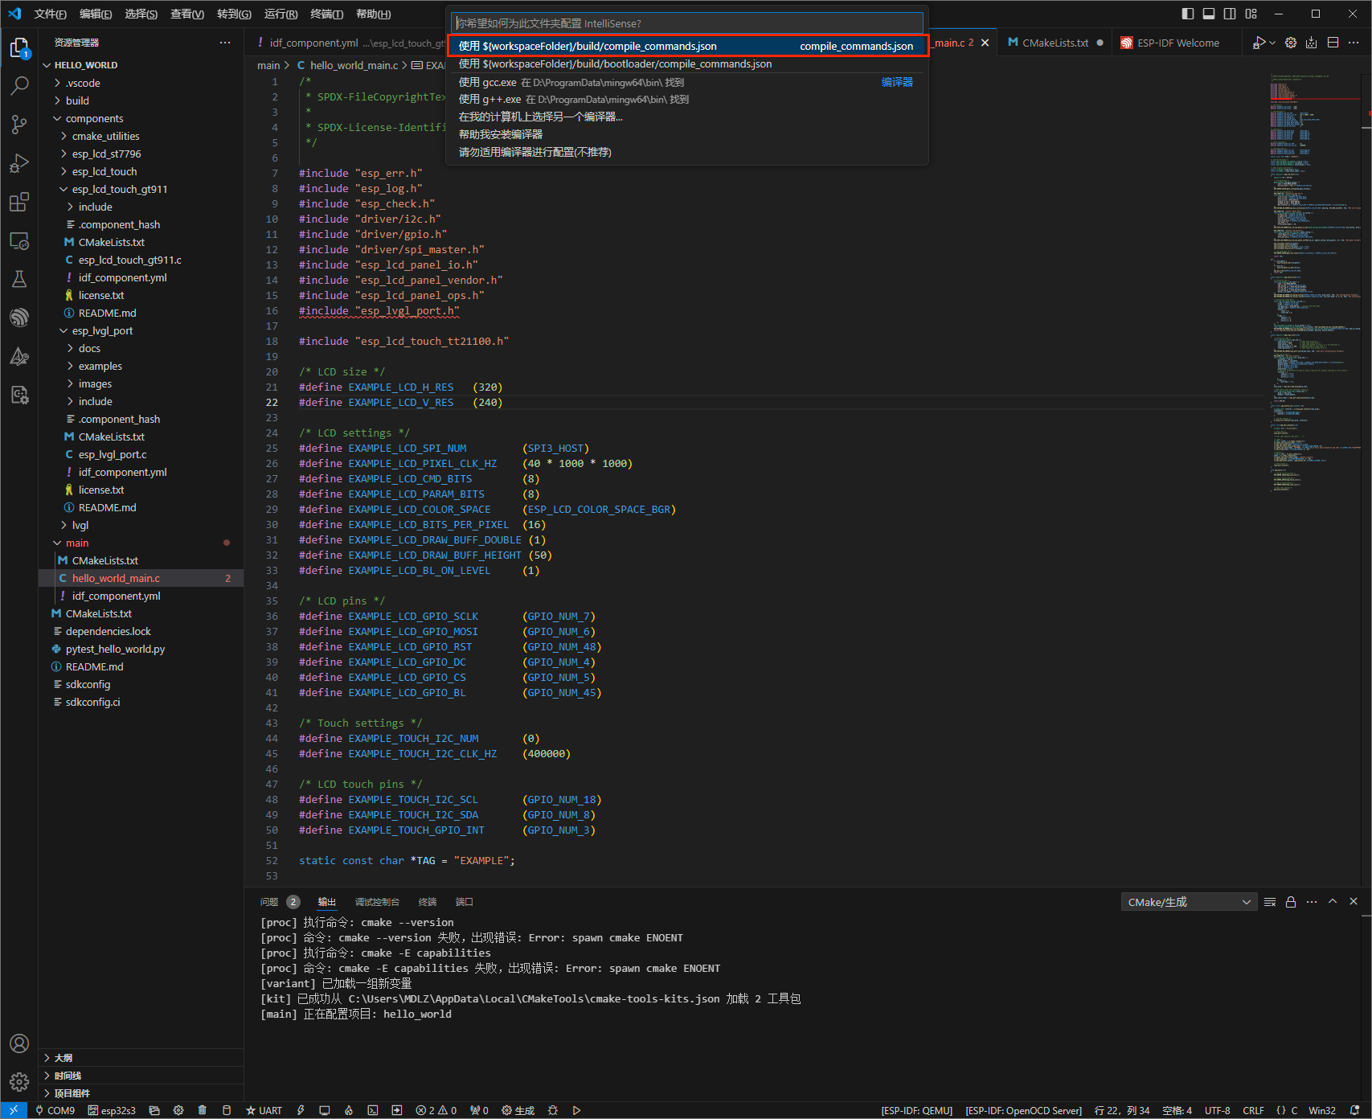Click the monitor device icon in status bar
Screen dimensions: 1372x1119
click(325, 1110)
